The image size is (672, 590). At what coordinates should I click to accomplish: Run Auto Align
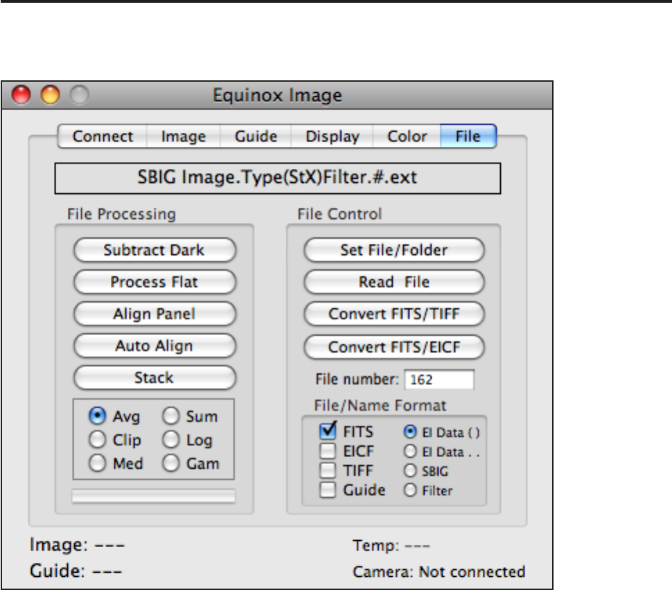point(154,346)
